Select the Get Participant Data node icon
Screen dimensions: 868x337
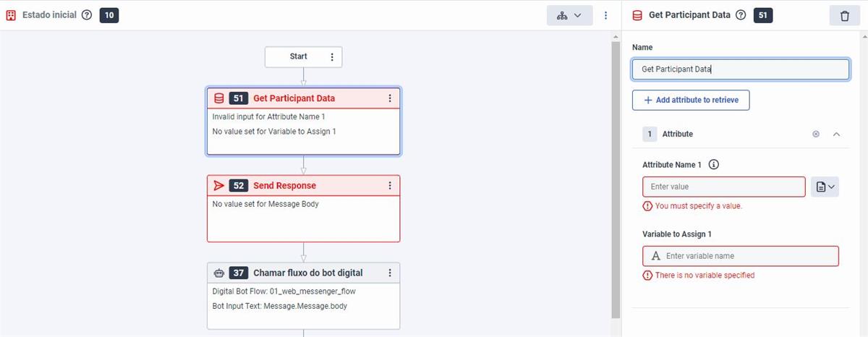point(219,98)
